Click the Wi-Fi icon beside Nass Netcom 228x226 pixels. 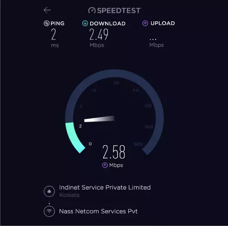pyautogui.click(x=49, y=211)
